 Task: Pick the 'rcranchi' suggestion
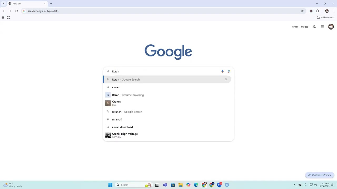tap(168, 119)
